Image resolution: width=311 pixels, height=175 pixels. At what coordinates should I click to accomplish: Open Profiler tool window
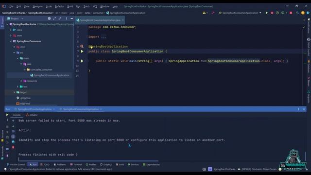(x=91, y=164)
